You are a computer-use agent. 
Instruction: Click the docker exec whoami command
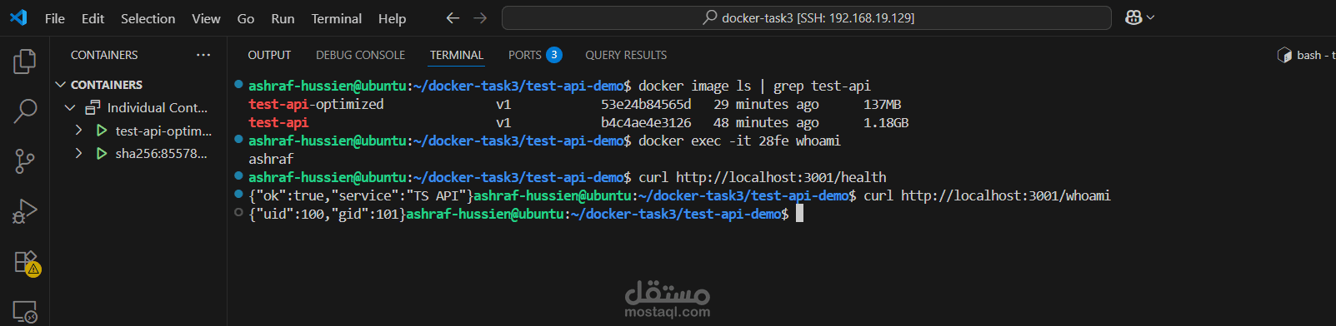pos(739,141)
